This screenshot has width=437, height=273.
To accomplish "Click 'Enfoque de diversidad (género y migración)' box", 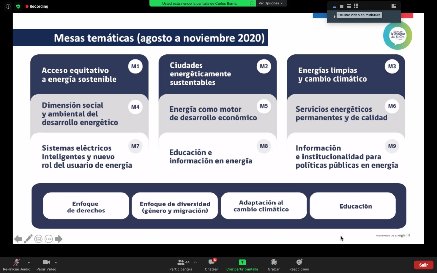I will [x=175, y=206].
